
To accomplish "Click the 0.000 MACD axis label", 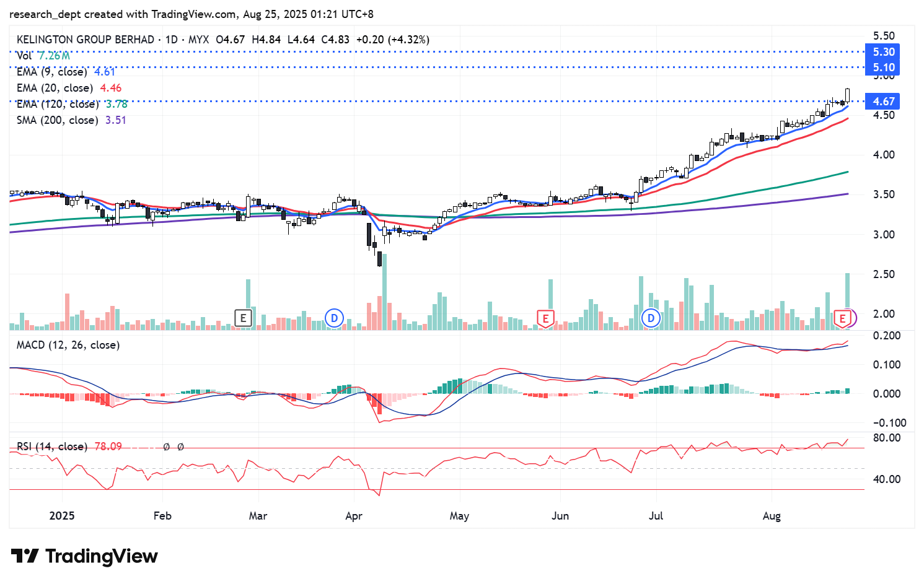I will pos(887,394).
